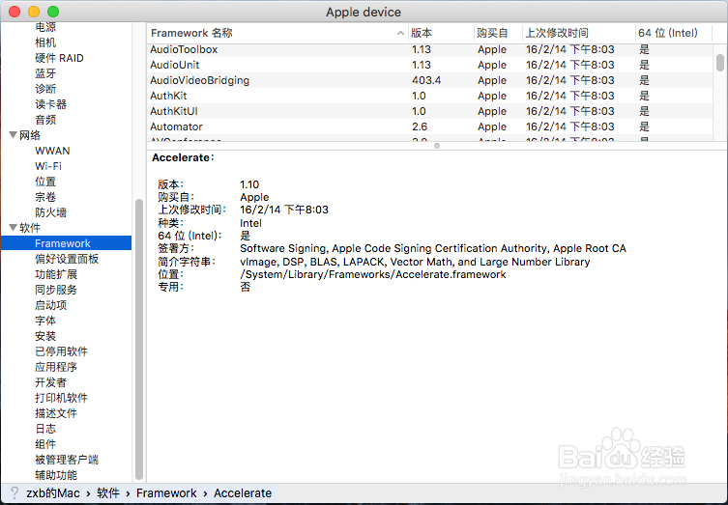
Task: Select the AuthKit row
Action: click(430, 96)
